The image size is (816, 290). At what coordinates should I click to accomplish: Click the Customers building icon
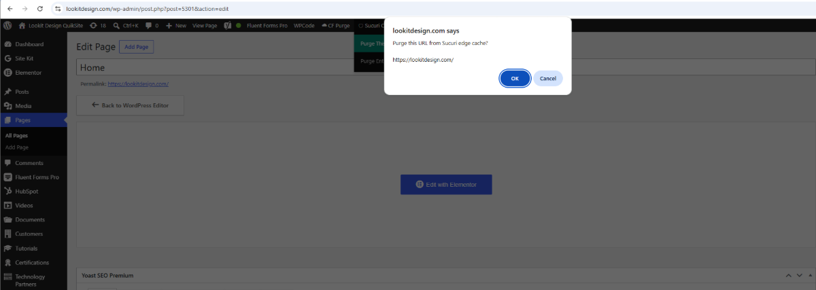coord(7,234)
